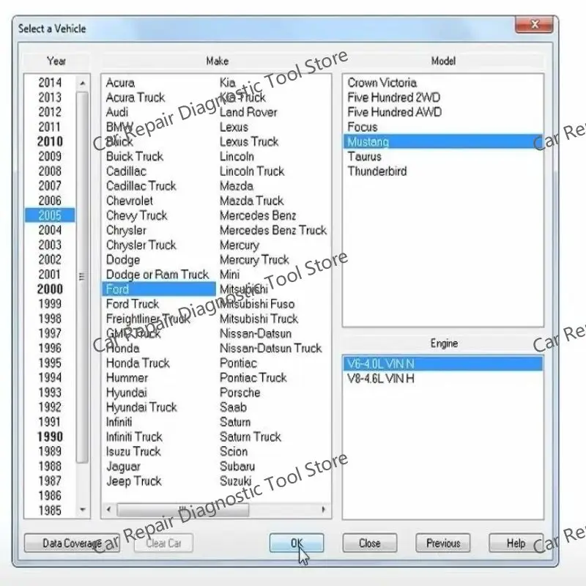Viewport: 586px width, 586px height.
Task: Choose Five Hundred 2WD model
Action: (443, 97)
